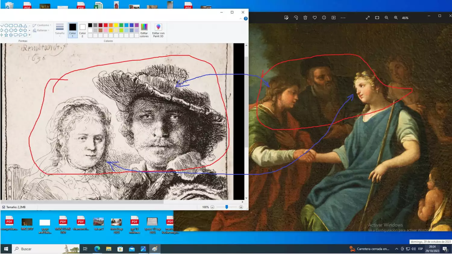452x254 pixels.
Task: Open file info in Photos toolbar
Action: tap(324, 18)
